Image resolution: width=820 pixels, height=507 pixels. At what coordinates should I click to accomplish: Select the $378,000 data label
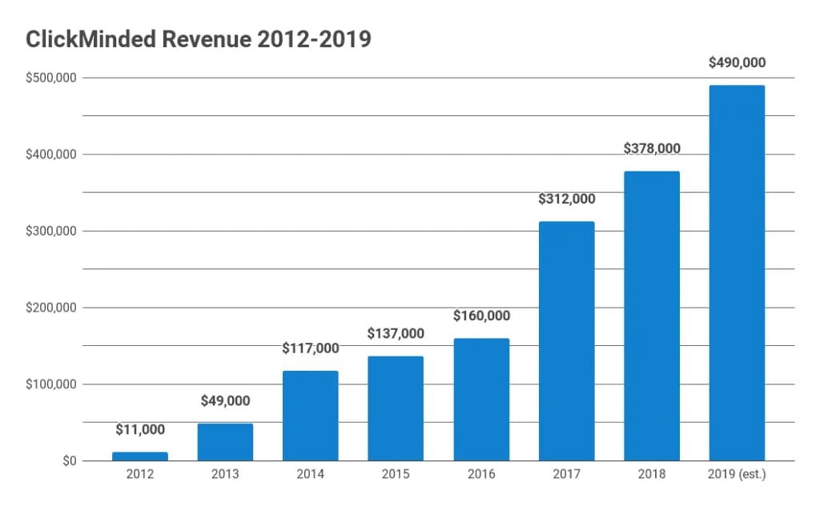652,148
